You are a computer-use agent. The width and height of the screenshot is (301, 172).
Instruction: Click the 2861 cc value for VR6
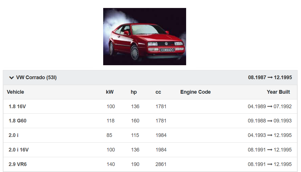(x=161, y=164)
